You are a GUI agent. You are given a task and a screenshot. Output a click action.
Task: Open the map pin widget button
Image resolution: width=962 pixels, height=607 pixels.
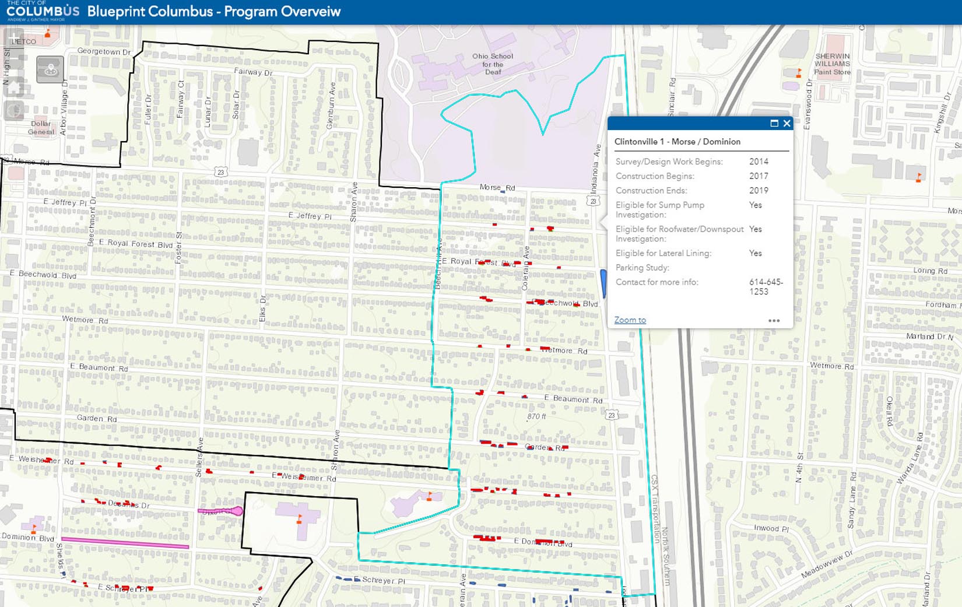point(50,70)
